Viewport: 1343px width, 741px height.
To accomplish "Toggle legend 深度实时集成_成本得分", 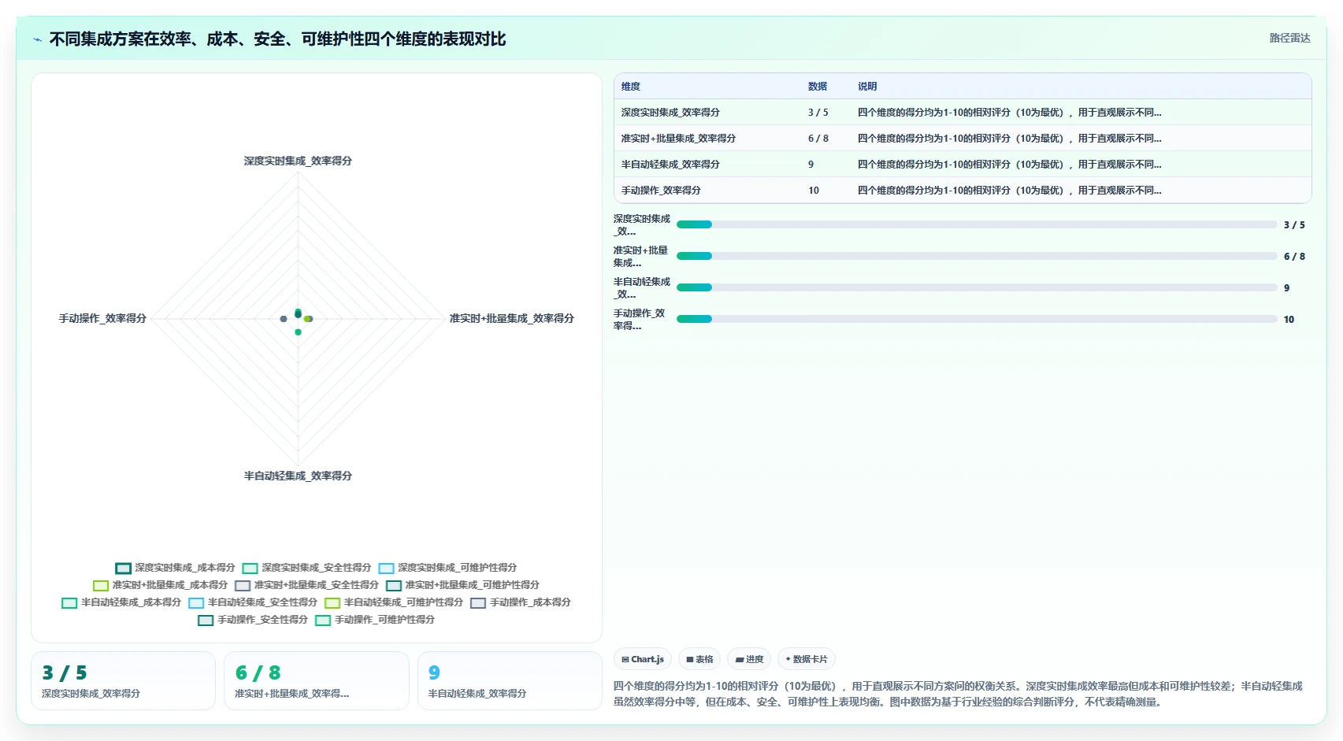I will tap(175, 568).
